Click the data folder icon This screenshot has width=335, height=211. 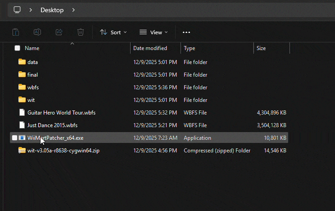[22, 62]
